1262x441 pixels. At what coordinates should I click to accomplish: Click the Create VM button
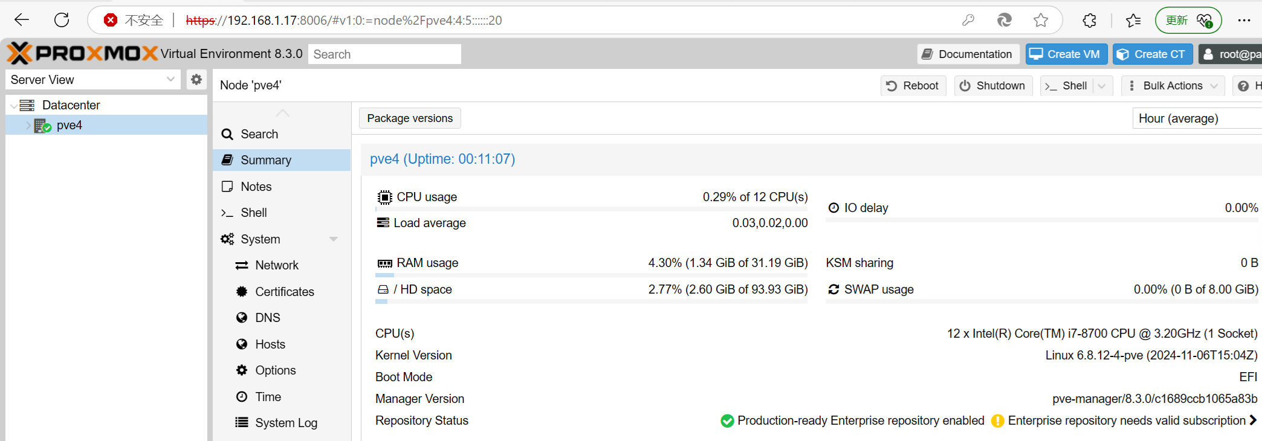point(1066,54)
